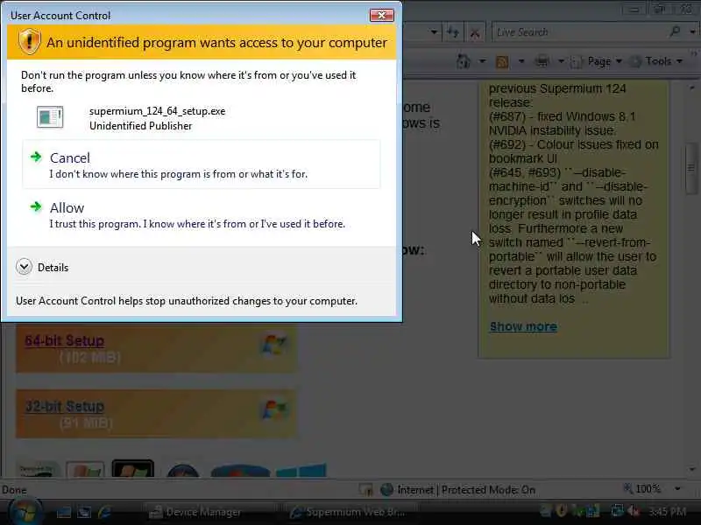Open the Feeds dropdown arrow
The width and height of the screenshot is (701, 525).
pos(521,61)
